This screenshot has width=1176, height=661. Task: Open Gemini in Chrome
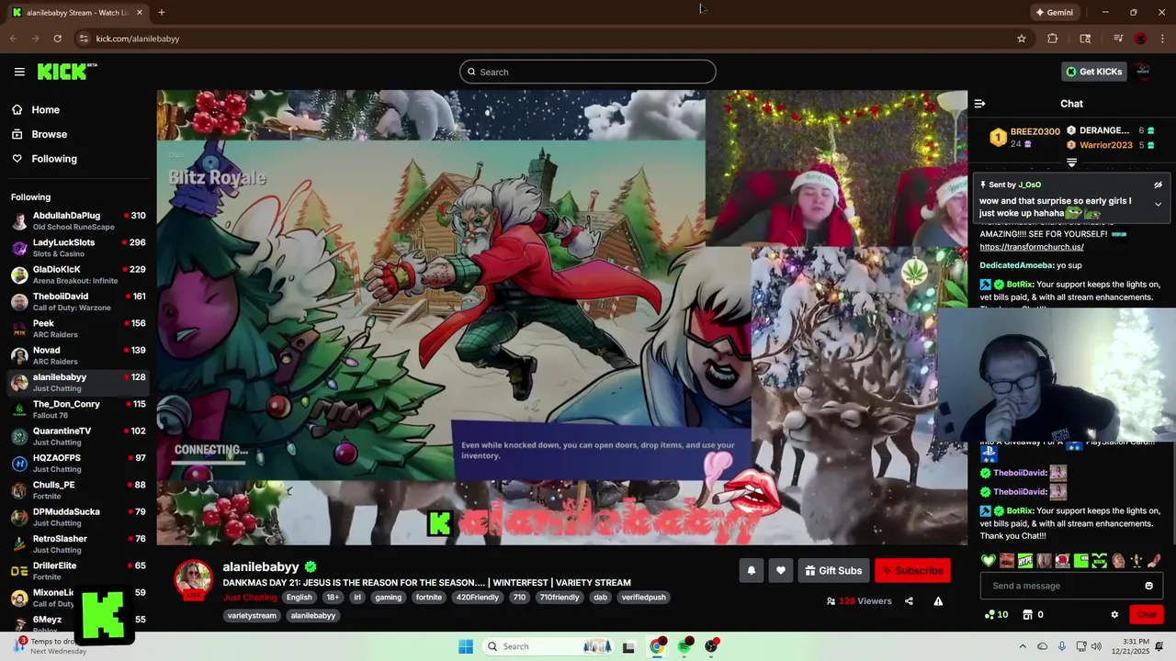pos(1054,13)
